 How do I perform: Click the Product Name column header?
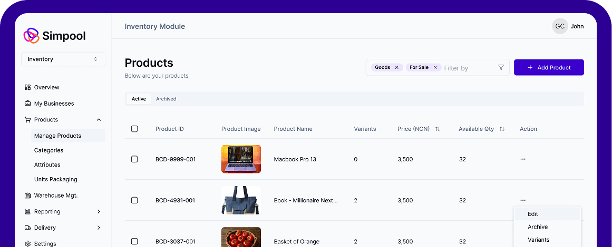(293, 129)
